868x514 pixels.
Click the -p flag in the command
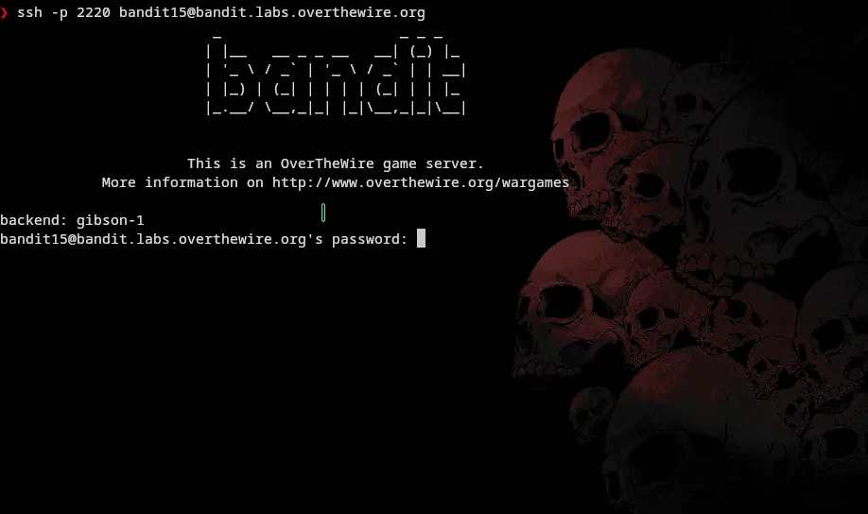click(60, 12)
